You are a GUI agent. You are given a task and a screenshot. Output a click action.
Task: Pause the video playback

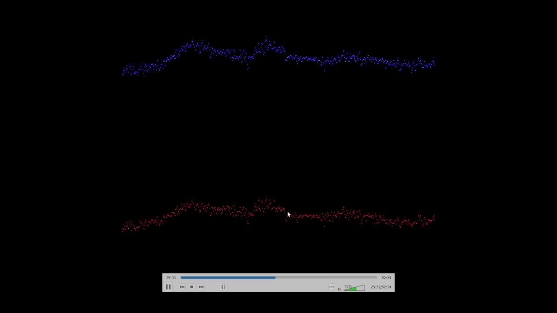(168, 287)
